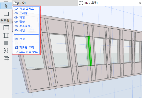
Task: Switch to the [1. 층] floor plan tab
Action: pyautogui.click(x=45, y=3)
